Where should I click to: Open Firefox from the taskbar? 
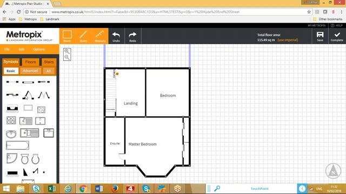click(x=115, y=189)
